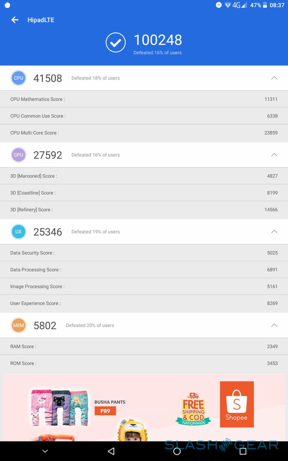Tap the teal UX badge icon
This screenshot has width=288, height=461.
(x=18, y=232)
